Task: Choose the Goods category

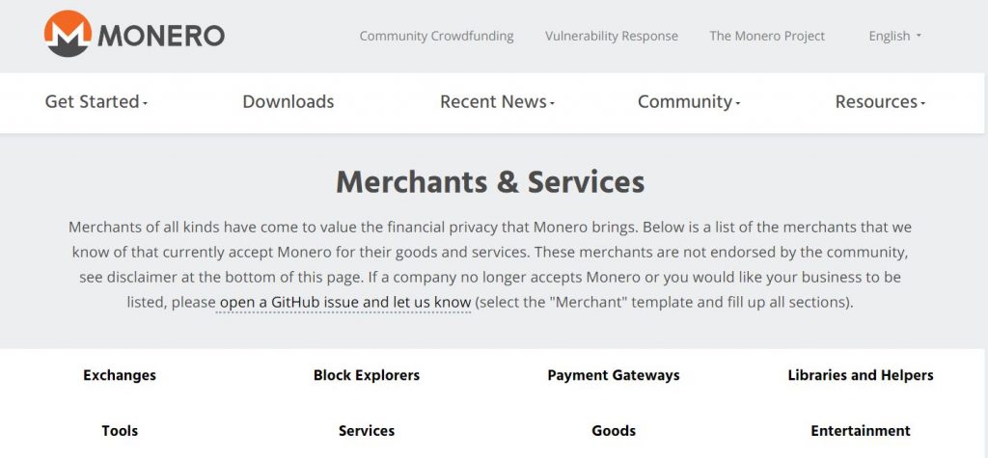Action: (x=614, y=431)
